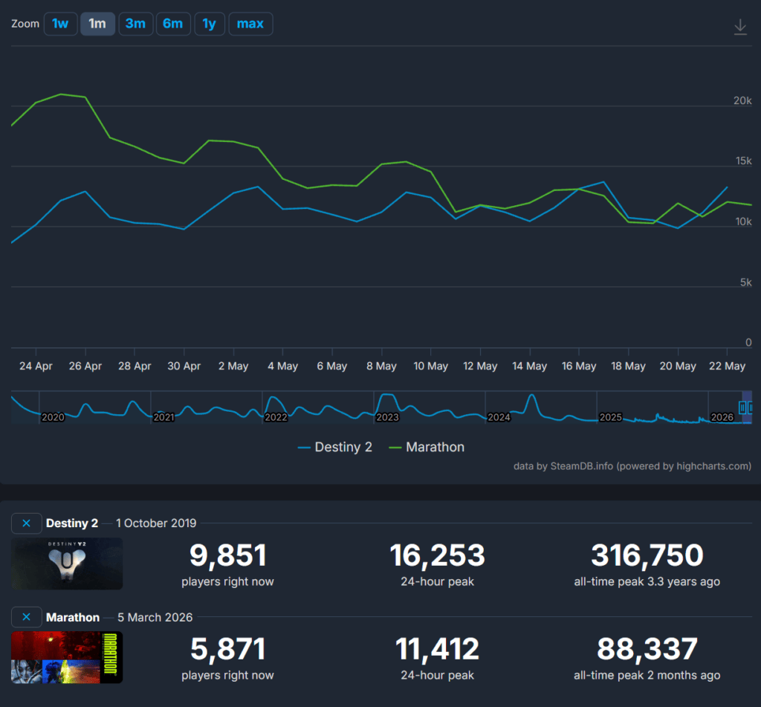Toggle Destiny 2 series in legend

(335, 448)
